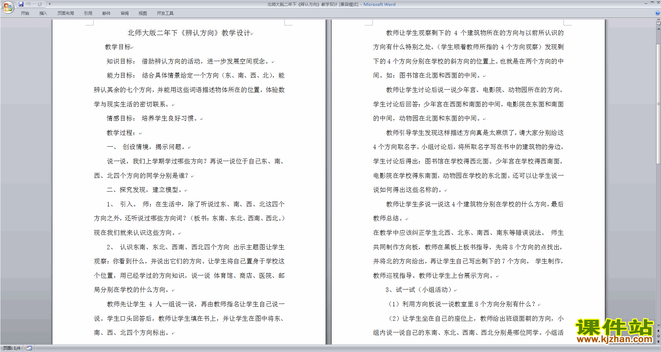661x352 pixels.
Task: Open the round Office button menu
Action: tap(8, 7)
